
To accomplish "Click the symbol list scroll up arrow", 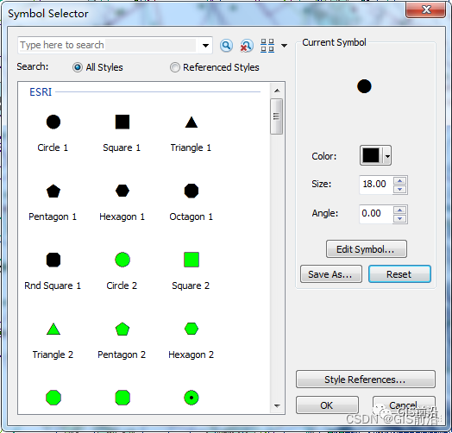I will click(277, 91).
